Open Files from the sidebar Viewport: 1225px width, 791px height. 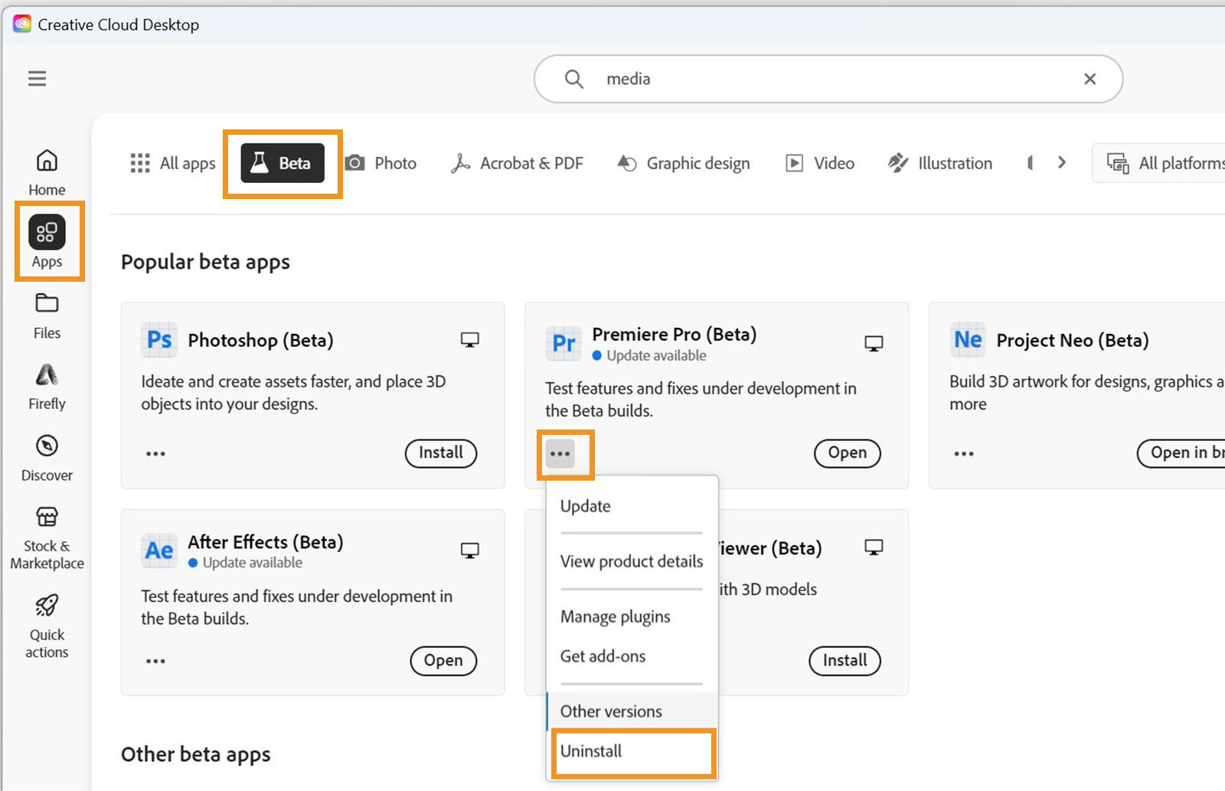pos(47,315)
